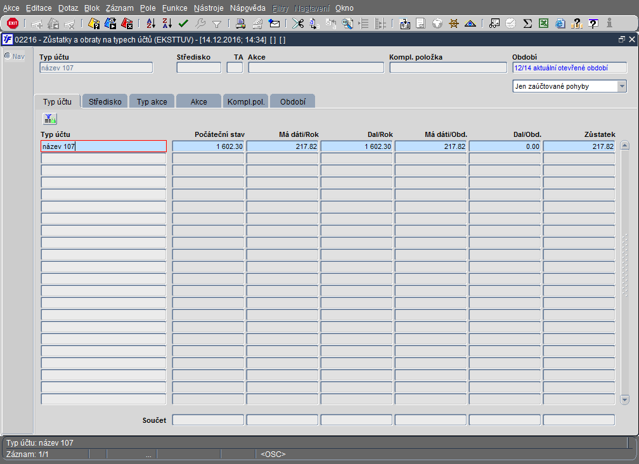Image resolution: width=639 pixels, height=464 pixels.
Task: Click the eye pyramid icon
Action: coord(470,23)
